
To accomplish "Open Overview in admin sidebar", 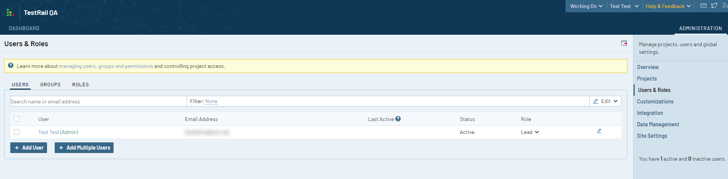I will tap(648, 67).
